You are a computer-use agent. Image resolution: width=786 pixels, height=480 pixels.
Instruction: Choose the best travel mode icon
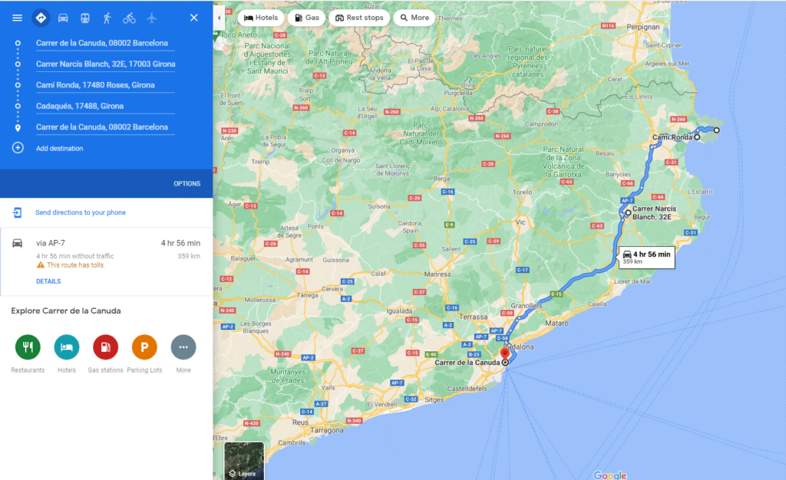(41, 18)
